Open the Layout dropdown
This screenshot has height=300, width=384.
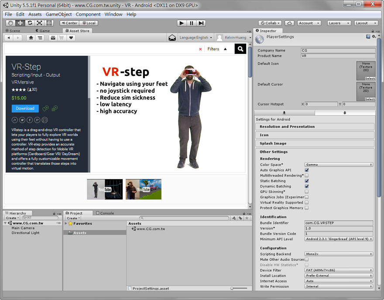[366, 23]
